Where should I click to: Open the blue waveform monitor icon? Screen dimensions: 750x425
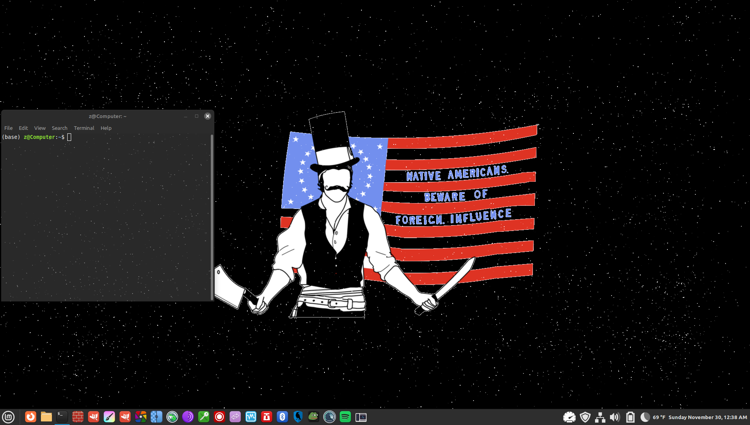click(x=251, y=417)
